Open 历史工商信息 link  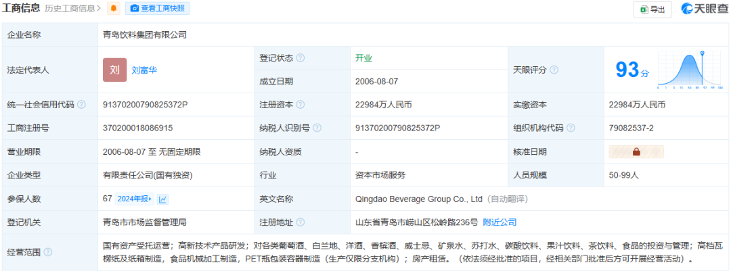pyautogui.click(x=73, y=8)
